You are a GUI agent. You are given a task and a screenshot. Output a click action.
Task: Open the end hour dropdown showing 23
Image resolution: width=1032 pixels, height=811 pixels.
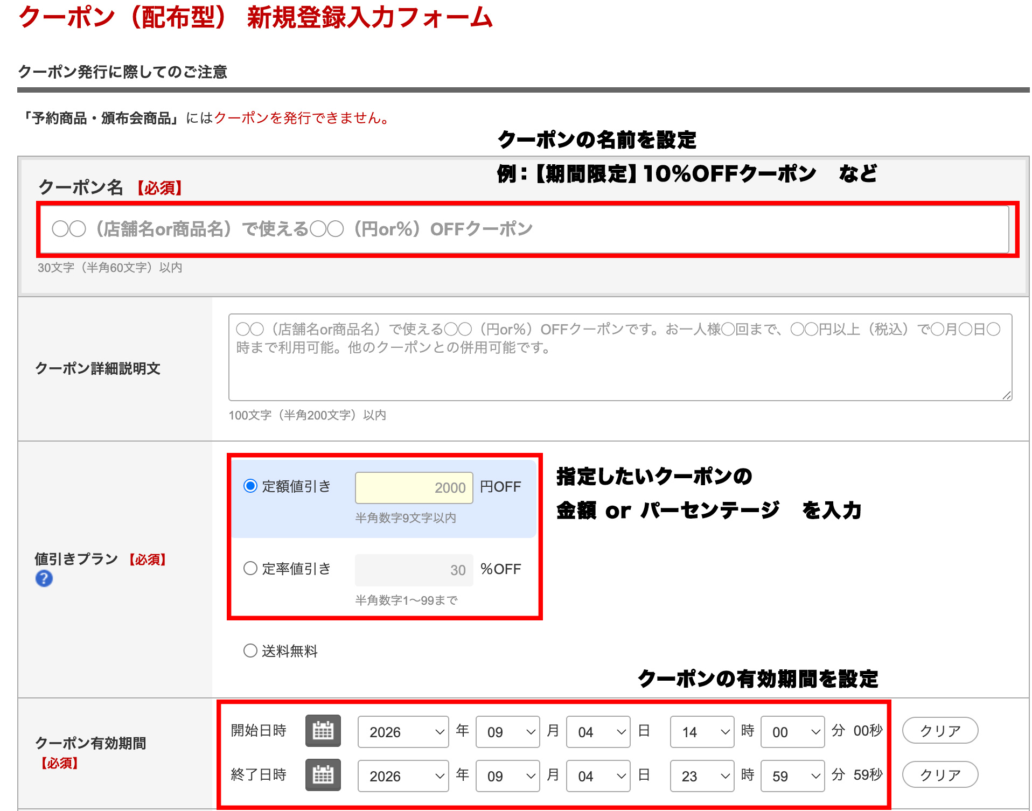coord(702,776)
